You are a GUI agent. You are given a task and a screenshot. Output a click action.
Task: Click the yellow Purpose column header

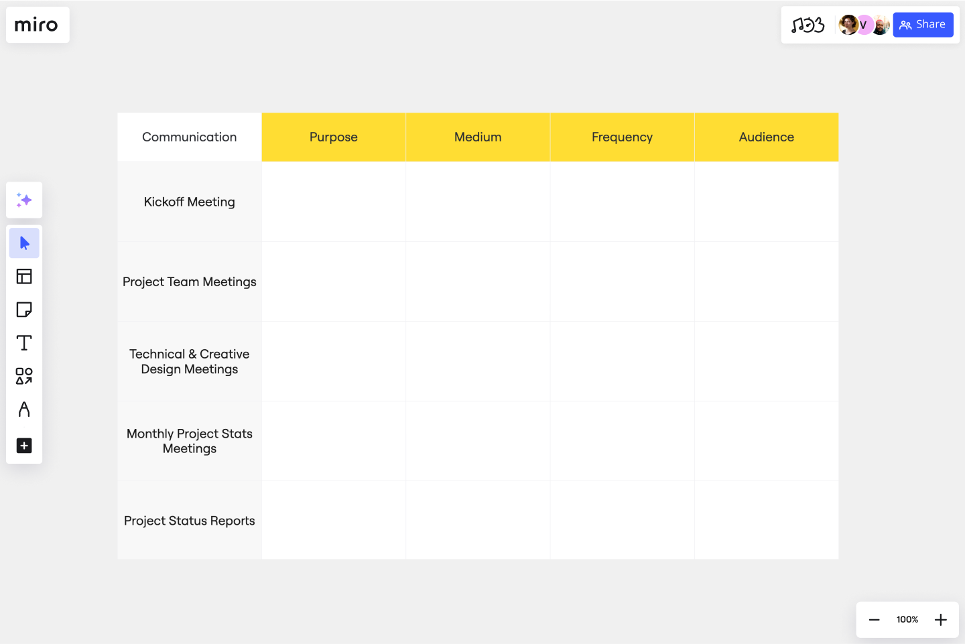tap(333, 137)
